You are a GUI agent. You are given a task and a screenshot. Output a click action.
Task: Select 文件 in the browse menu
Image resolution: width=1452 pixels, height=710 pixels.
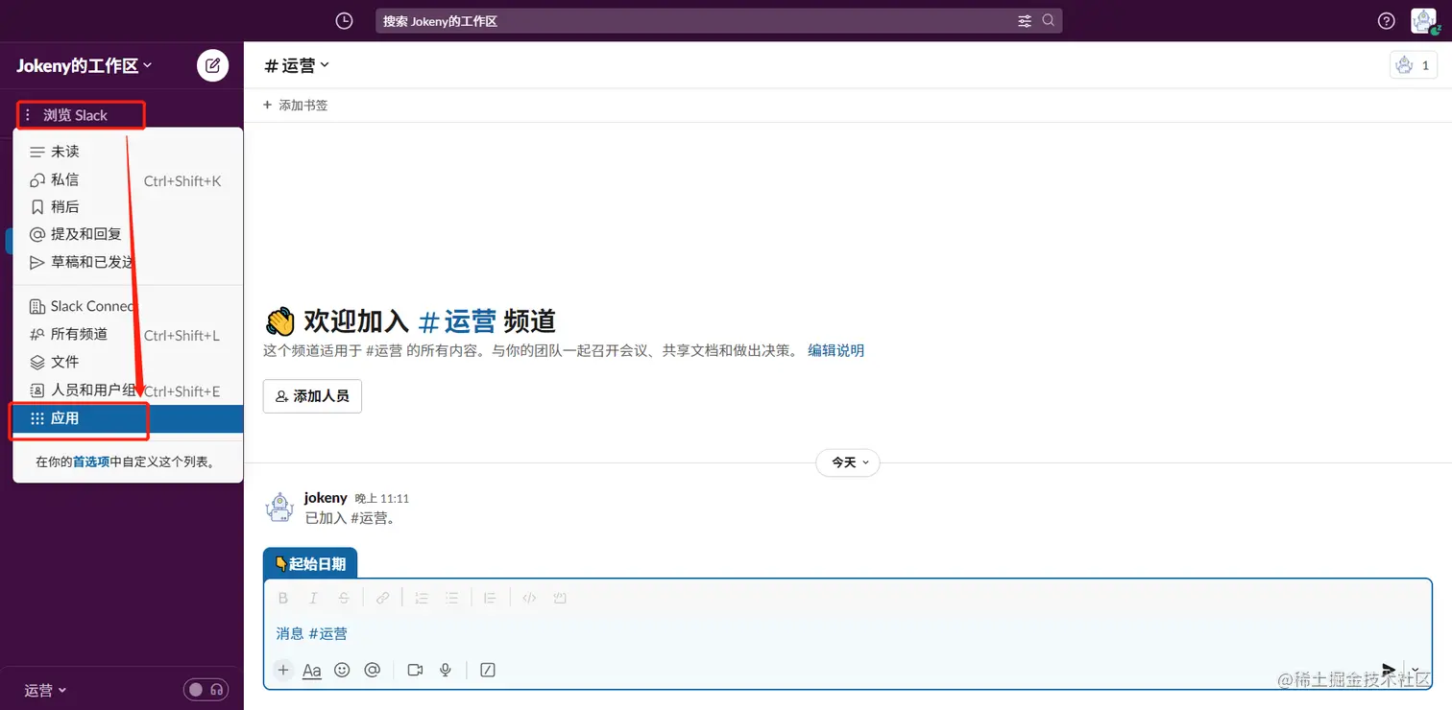pos(127,362)
